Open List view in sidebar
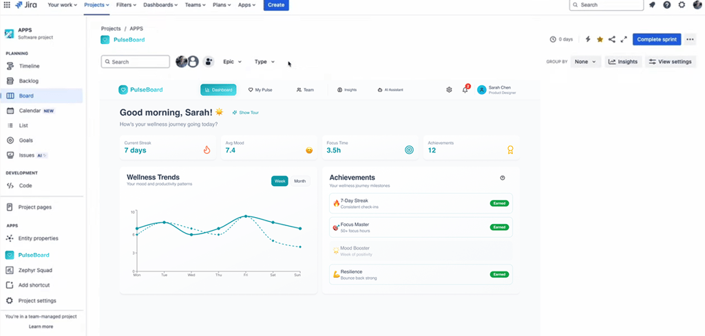Viewport: 705px width, 336px height. (x=41, y=125)
